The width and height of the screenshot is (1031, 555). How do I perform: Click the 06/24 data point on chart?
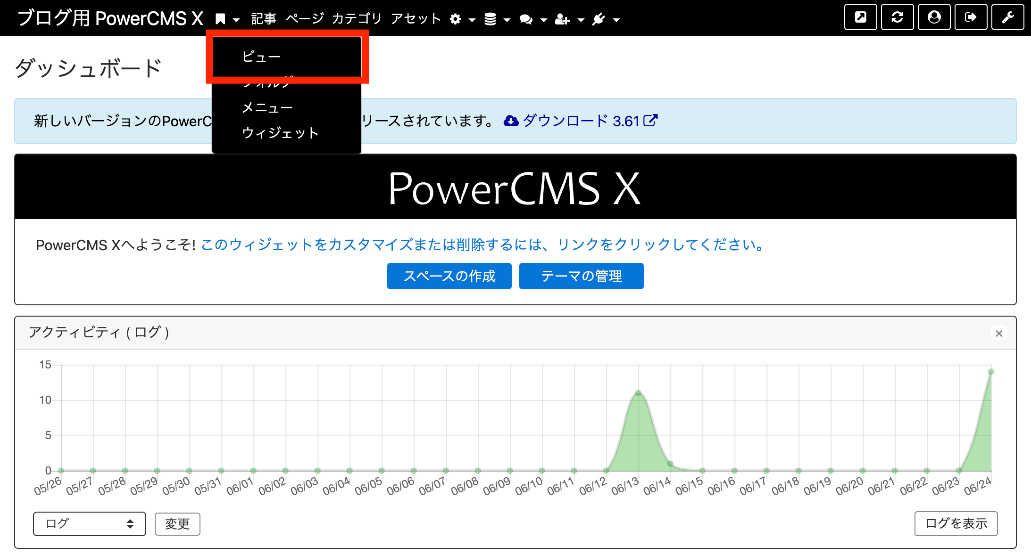click(x=991, y=372)
